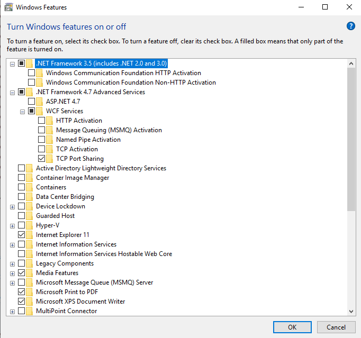This screenshot has height=338, width=361.
Task: Click folder icon next to Internet Information Services
Action: (x=29, y=244)
